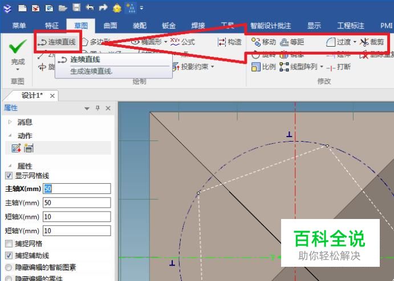Select the 过渡 fillet tool
The image size is (394, 281).
pyautogui.click(x=339, y=42)
